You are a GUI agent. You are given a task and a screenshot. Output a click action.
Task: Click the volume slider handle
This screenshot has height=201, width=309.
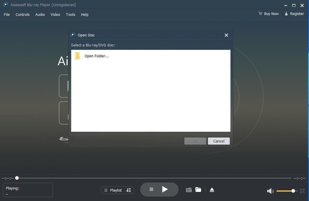click(x=293, y=191)
